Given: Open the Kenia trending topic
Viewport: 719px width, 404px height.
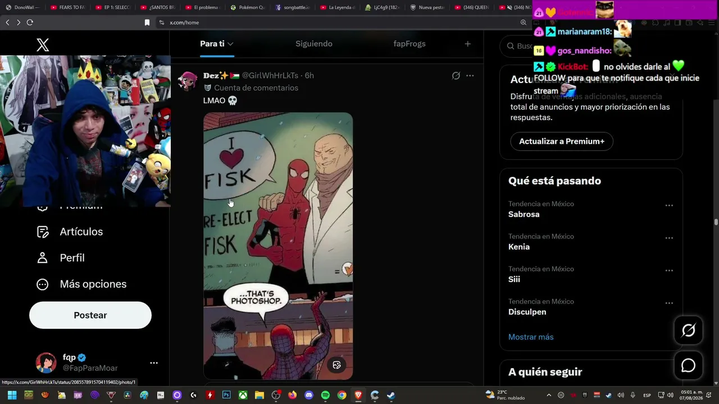Looking at the screenshot, I should click(x=519, y=247).
